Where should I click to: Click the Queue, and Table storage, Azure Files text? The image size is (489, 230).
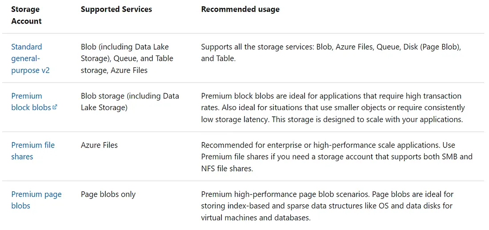tap(127, 64)
